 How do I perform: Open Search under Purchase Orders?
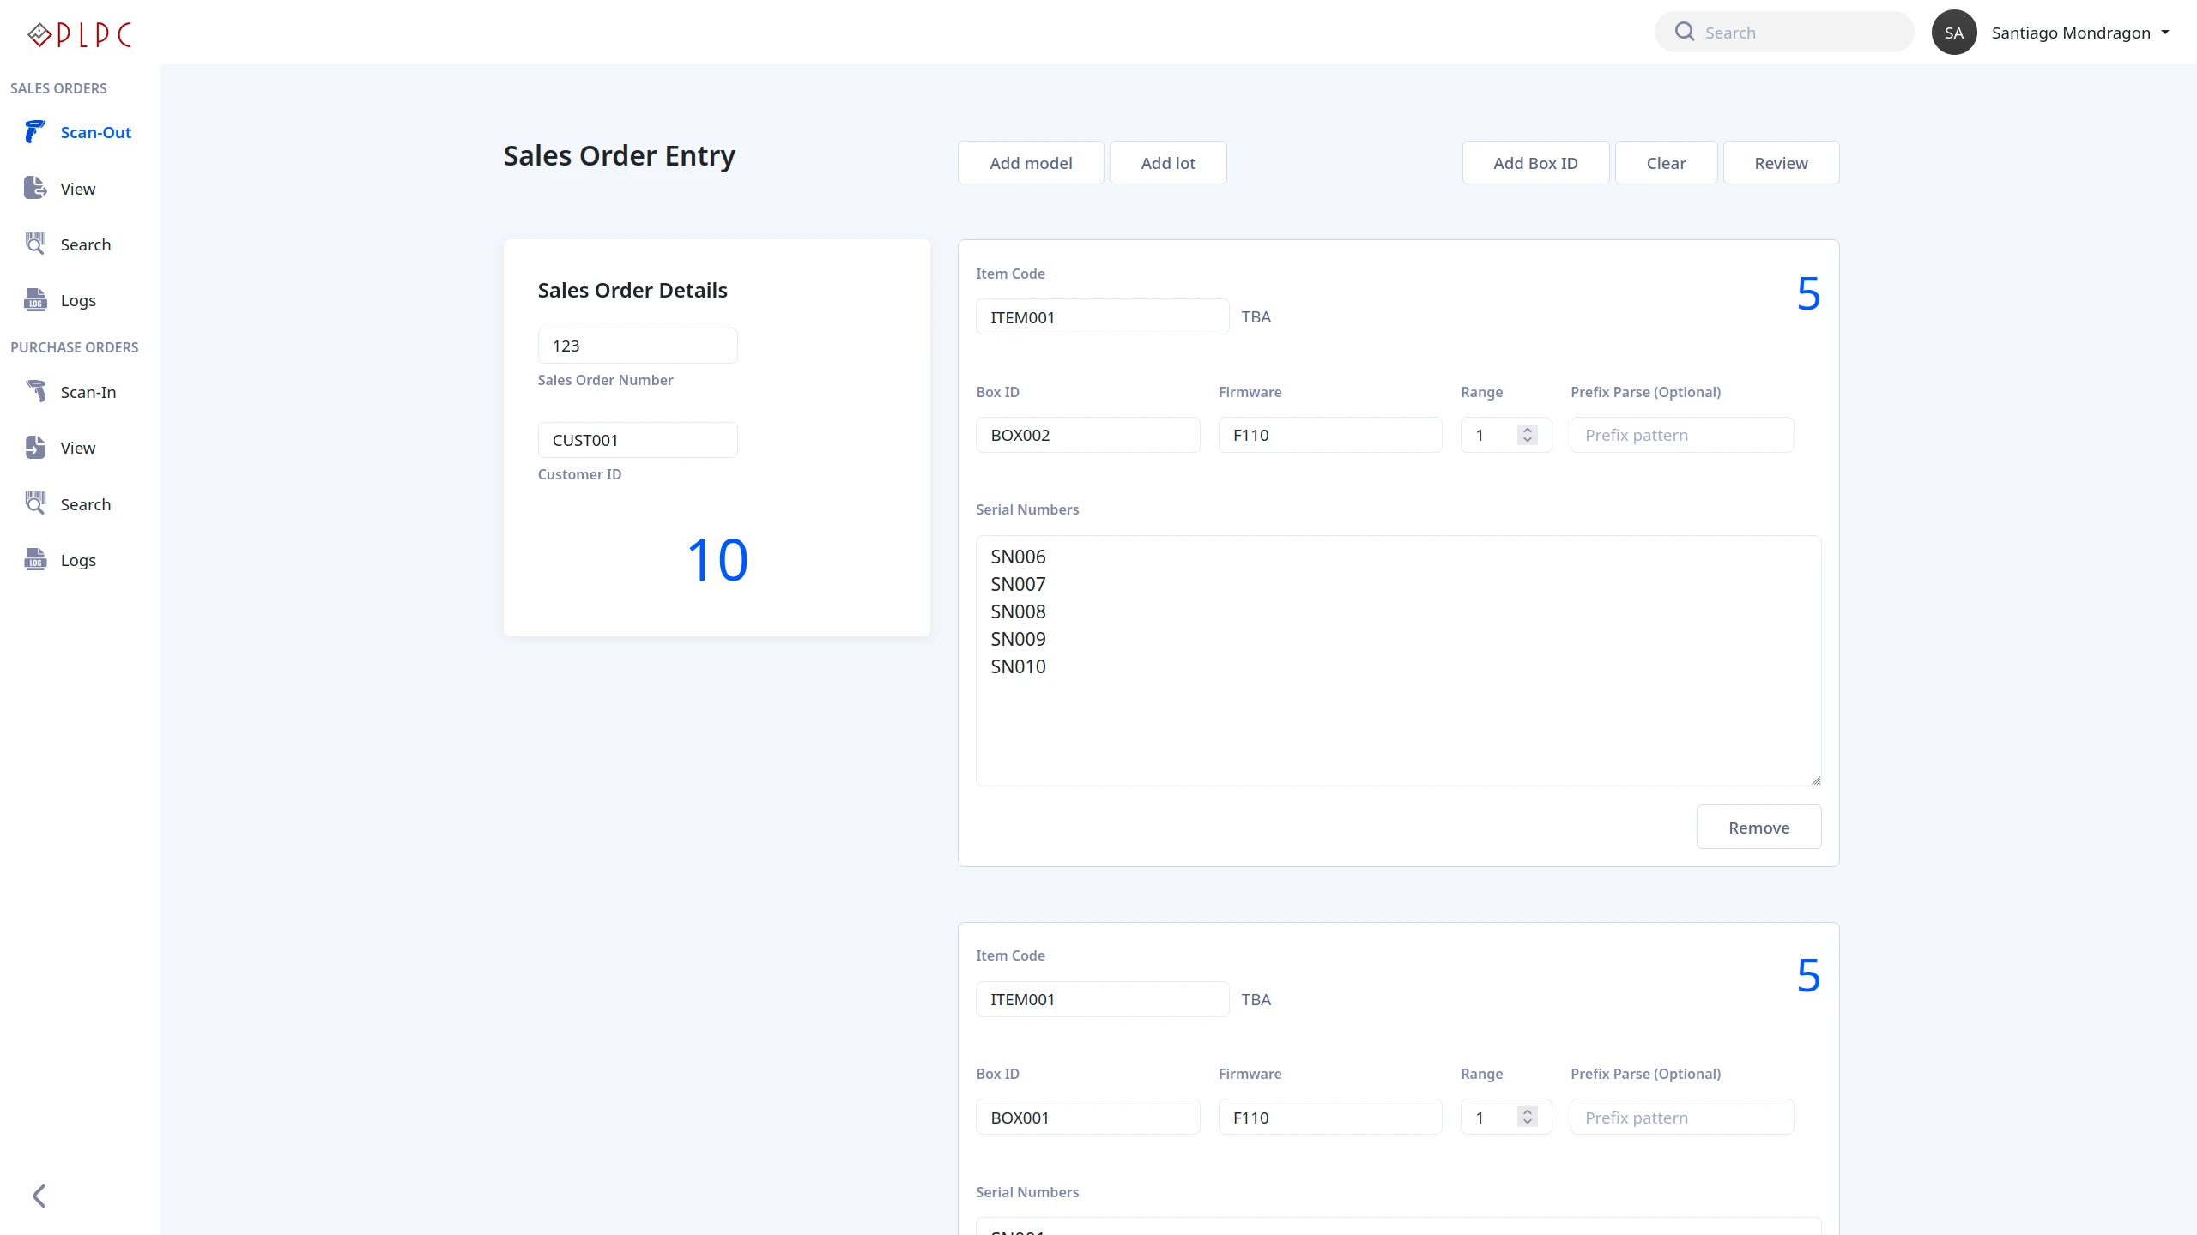point(86,504)
